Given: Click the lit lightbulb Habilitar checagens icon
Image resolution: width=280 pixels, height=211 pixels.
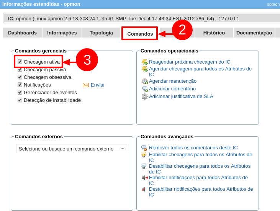Looking at the screenshot, I should (144, 155).
